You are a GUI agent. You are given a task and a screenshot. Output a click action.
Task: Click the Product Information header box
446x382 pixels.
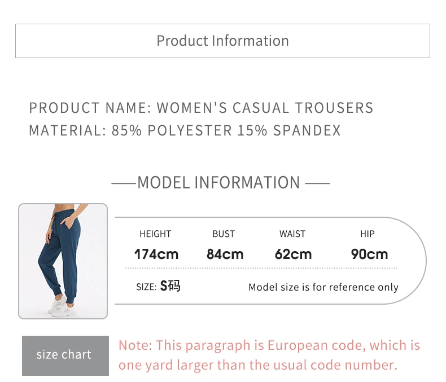222,41
